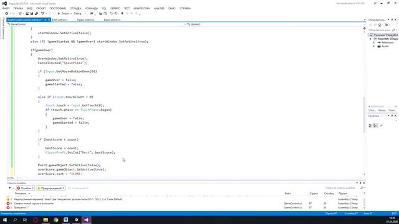Open the ФАЙЛ menu

click(6, 8)
